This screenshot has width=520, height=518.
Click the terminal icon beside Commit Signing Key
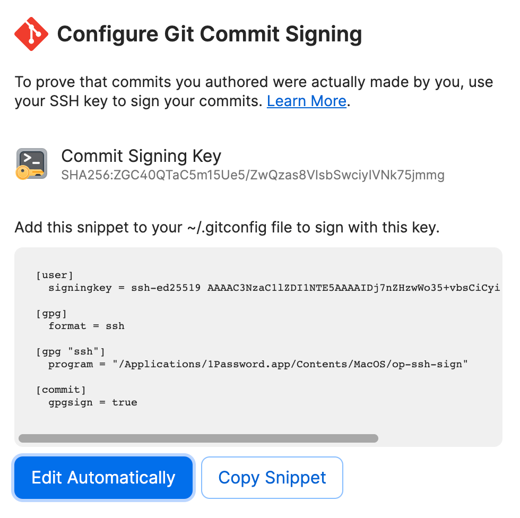pos(31,163)
